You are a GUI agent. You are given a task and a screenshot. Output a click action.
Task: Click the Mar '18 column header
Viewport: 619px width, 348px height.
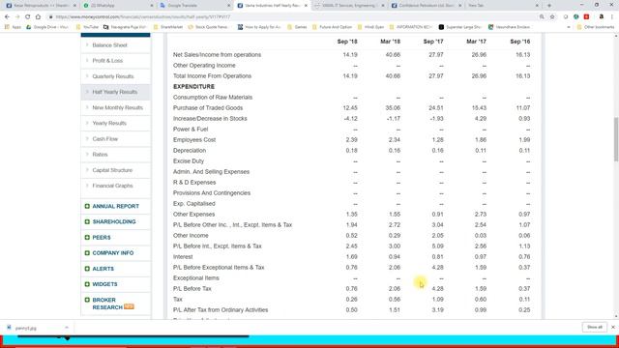pyautogui.click(x=391, y=42)
